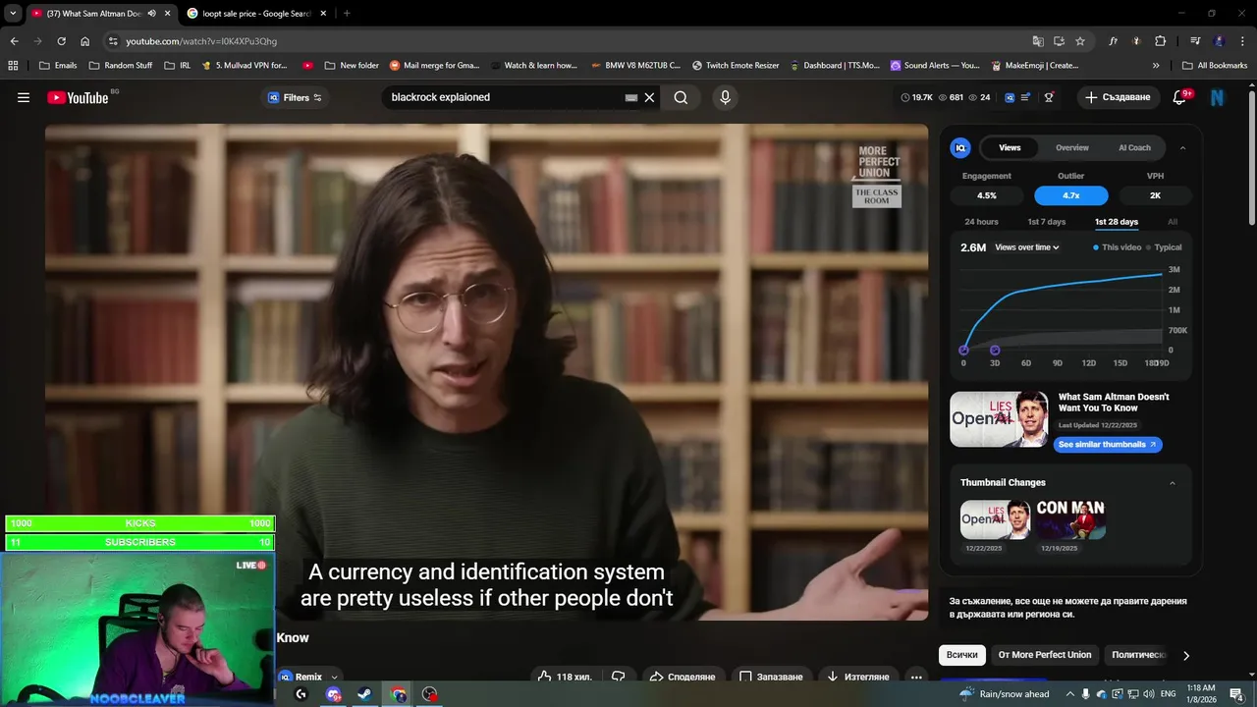Collapse the IQ stats panel chevron

pyautogui.click(x=1182, y=147)
